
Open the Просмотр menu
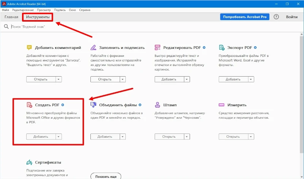[44, 10]
